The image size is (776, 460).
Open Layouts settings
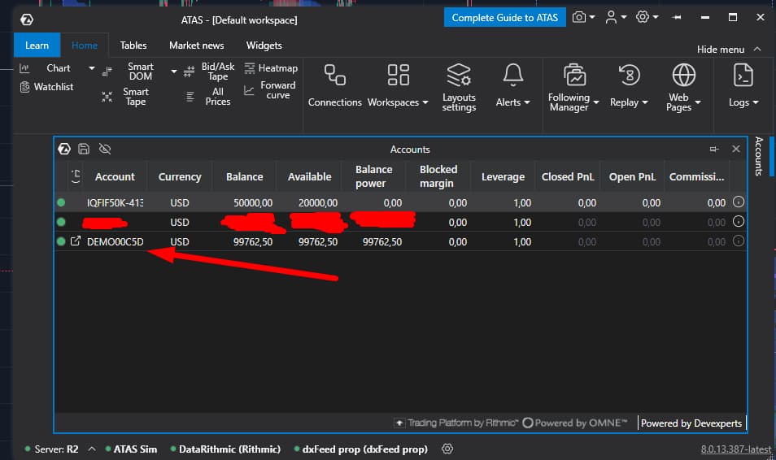tap(459, 87)
